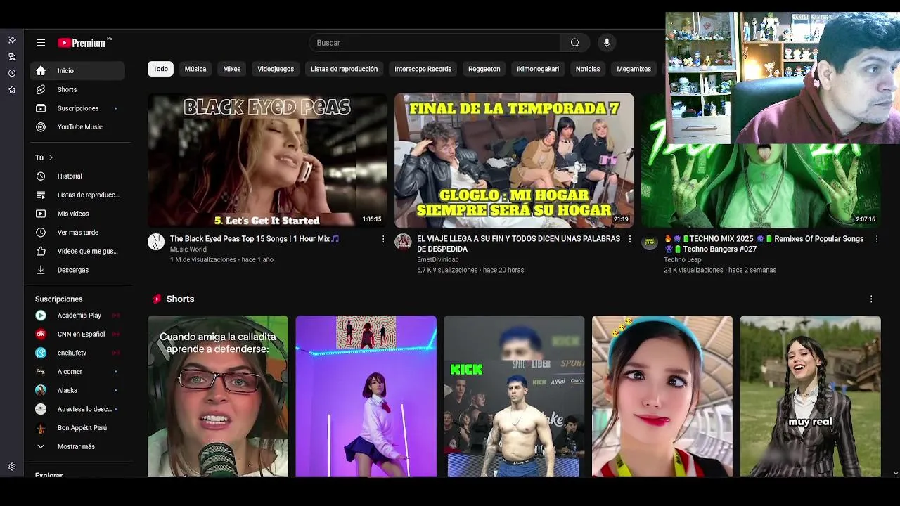Screen dimensions: 900x506
Task: Open YouTube Music in sidebar
Action: 77,127
